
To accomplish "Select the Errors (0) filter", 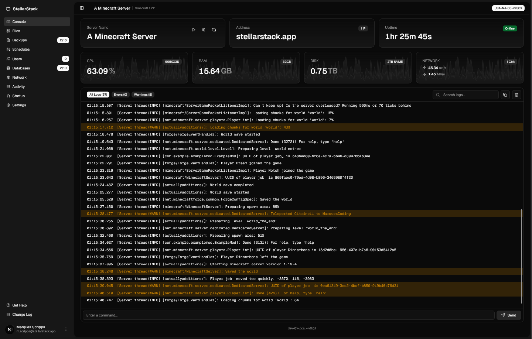I will point(120,95).
